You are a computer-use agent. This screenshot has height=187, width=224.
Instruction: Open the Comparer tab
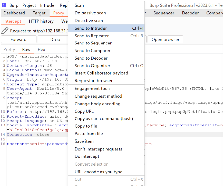point(215,13)
